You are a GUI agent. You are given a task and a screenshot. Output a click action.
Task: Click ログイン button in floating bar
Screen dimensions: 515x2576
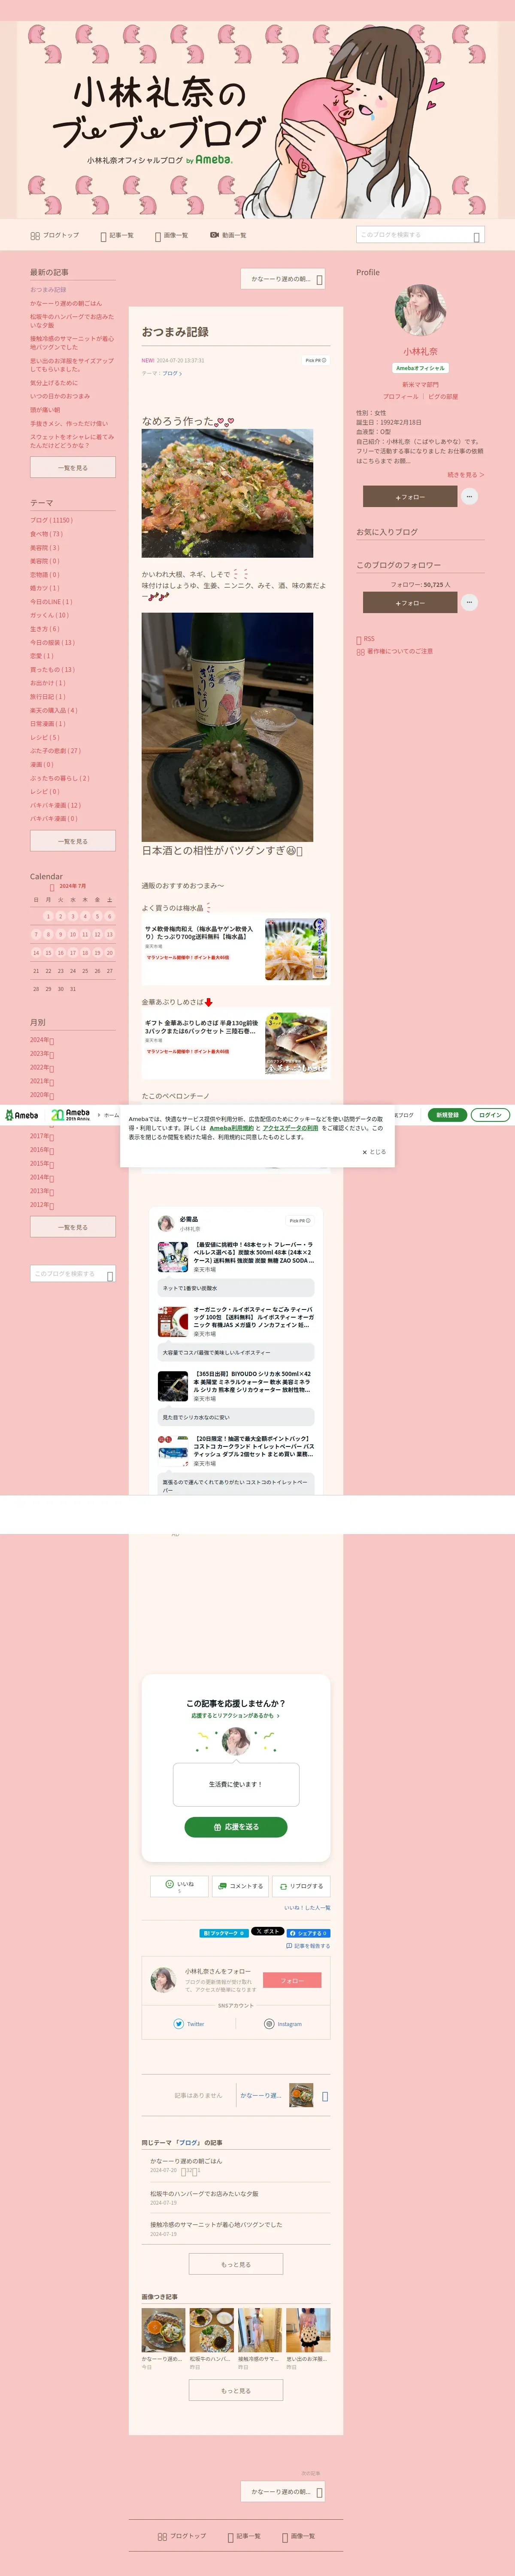pyautogui.click(x=490, y=1115)
